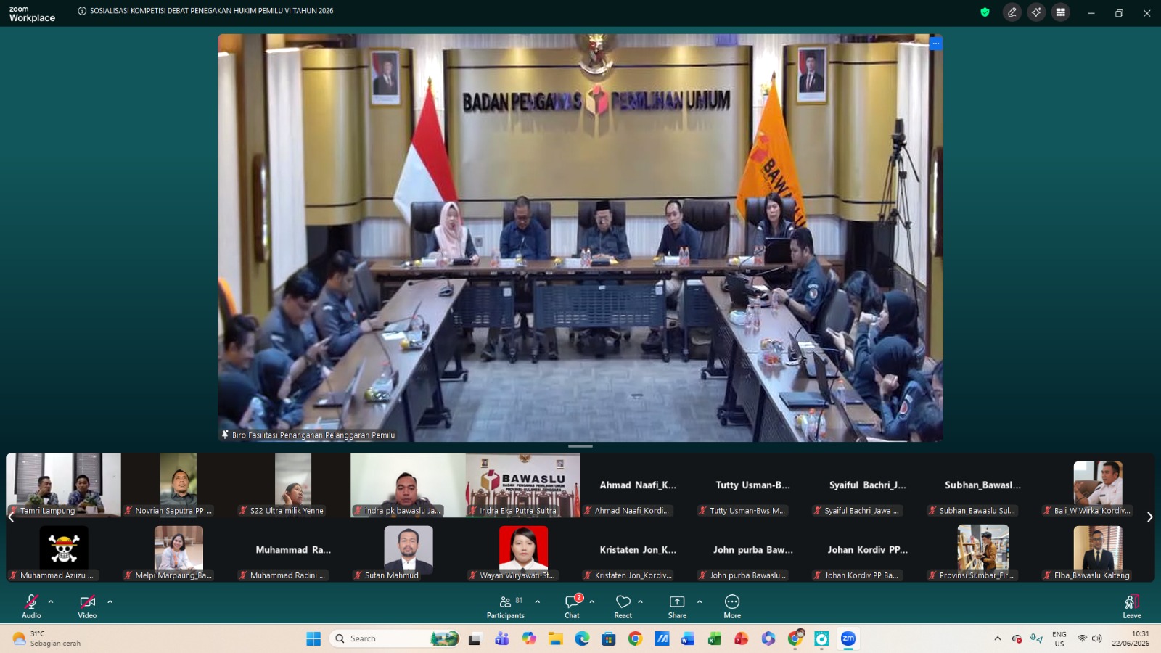The width and height of the screenshot is (1161, 653).
Task: Open File Explorer from the taskbar
Action: 555,638
